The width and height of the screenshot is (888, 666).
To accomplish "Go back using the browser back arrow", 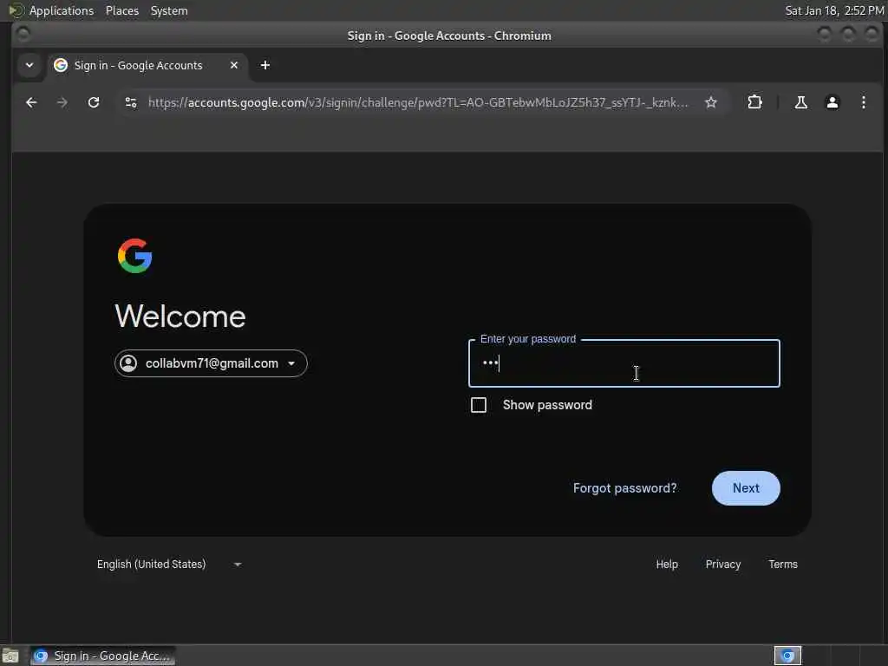I will point(31,102).
